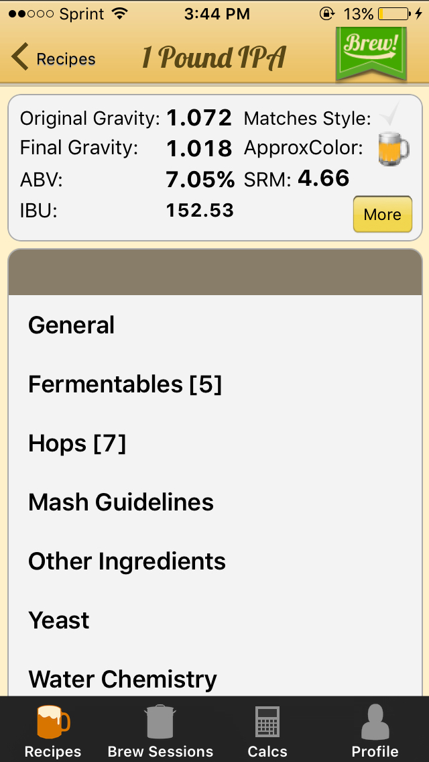Select the beer mug Recipes tab icon
The width and height of the screenshot is (429, 762).
click(x=53, y=722)
